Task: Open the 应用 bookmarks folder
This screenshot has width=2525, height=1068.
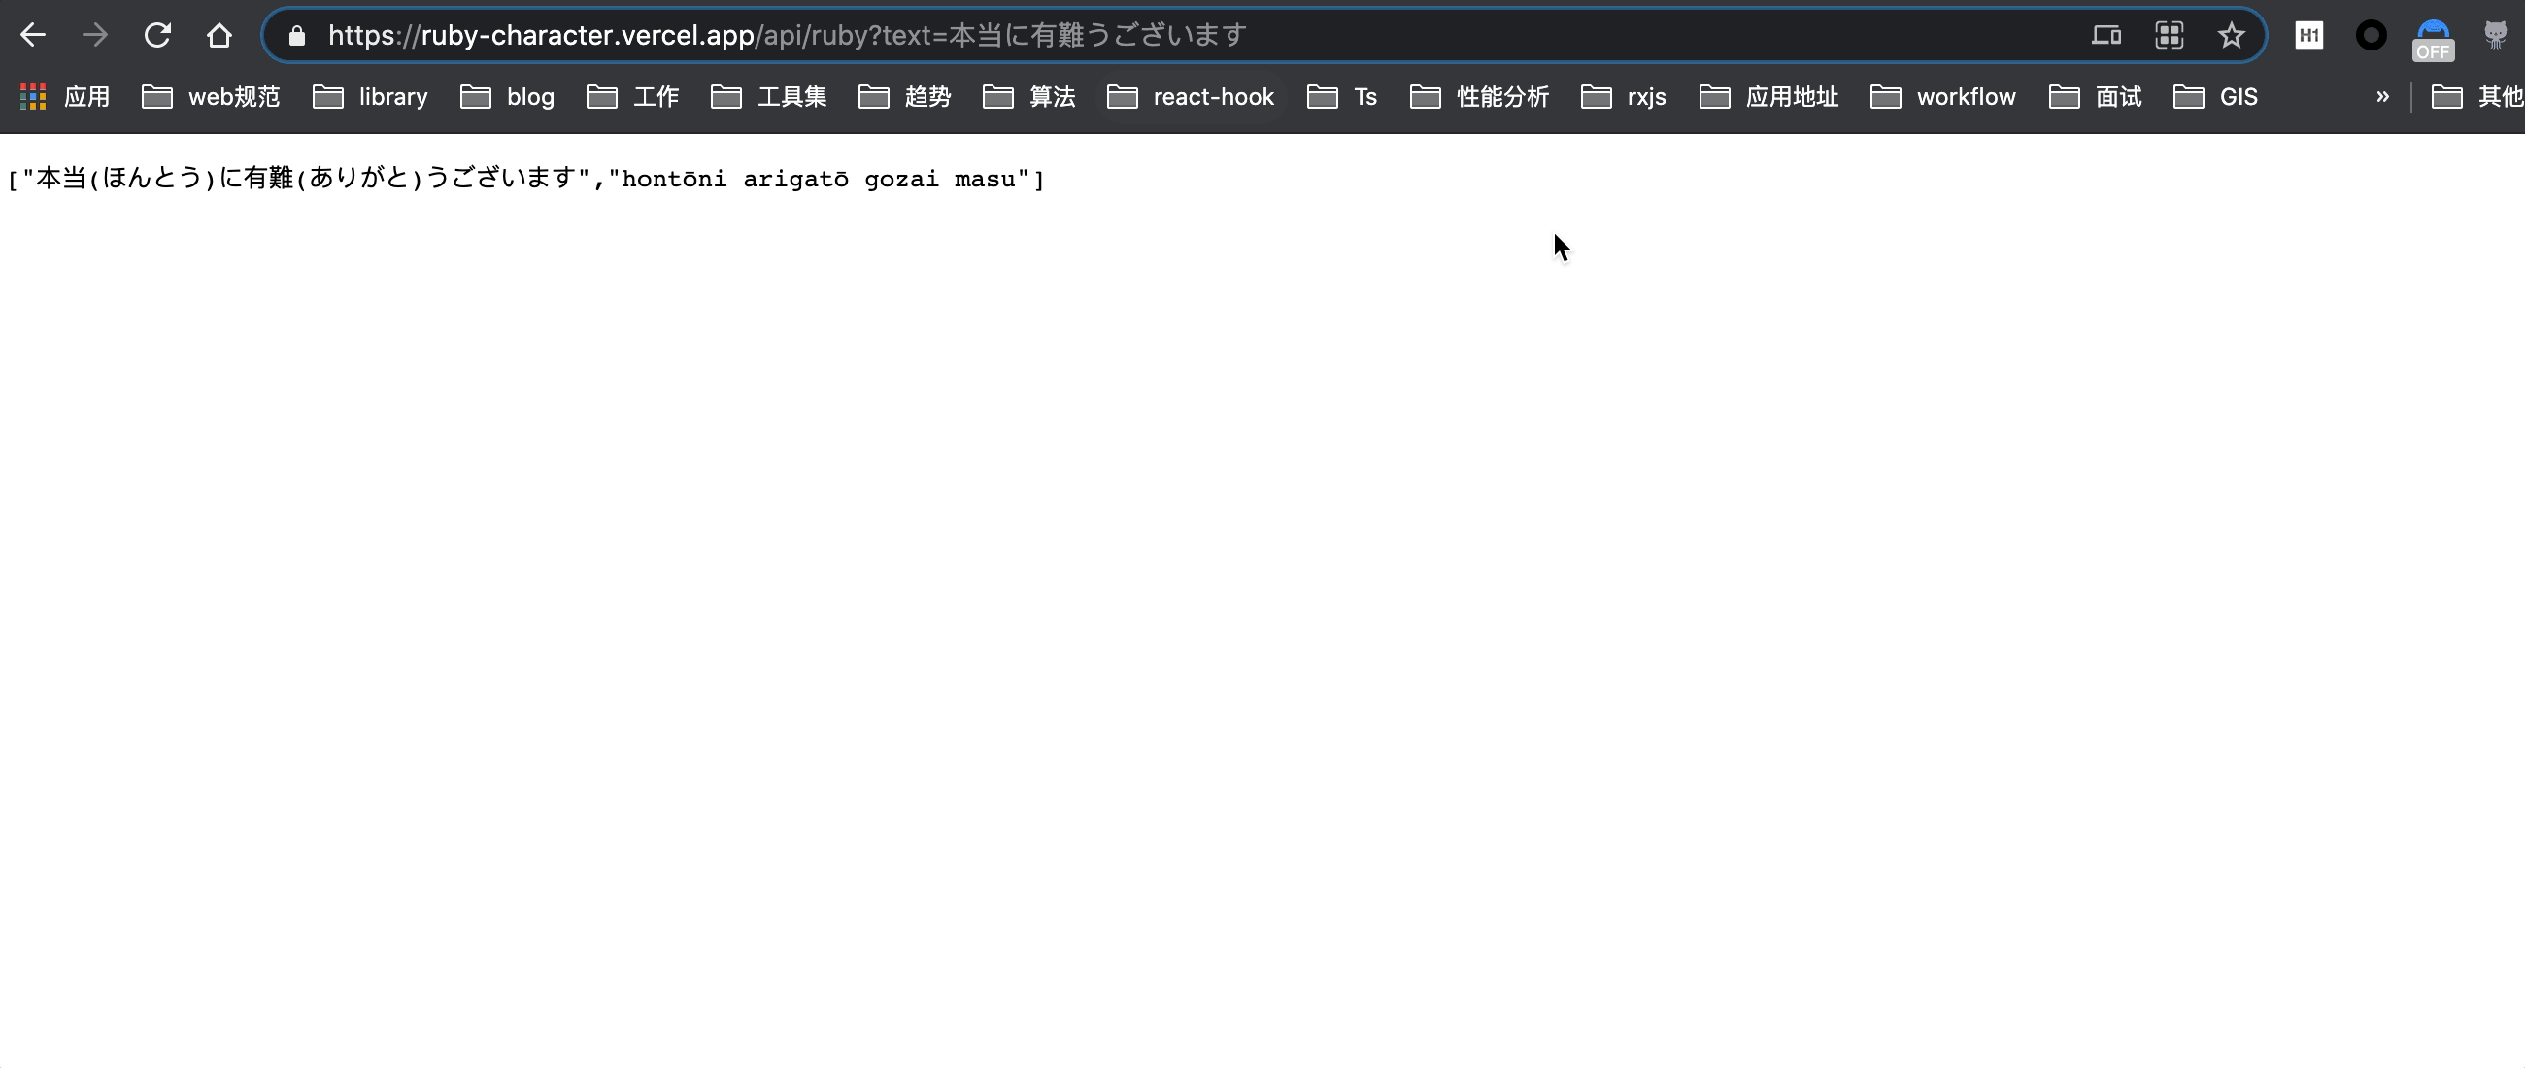Action: (64, 97)
